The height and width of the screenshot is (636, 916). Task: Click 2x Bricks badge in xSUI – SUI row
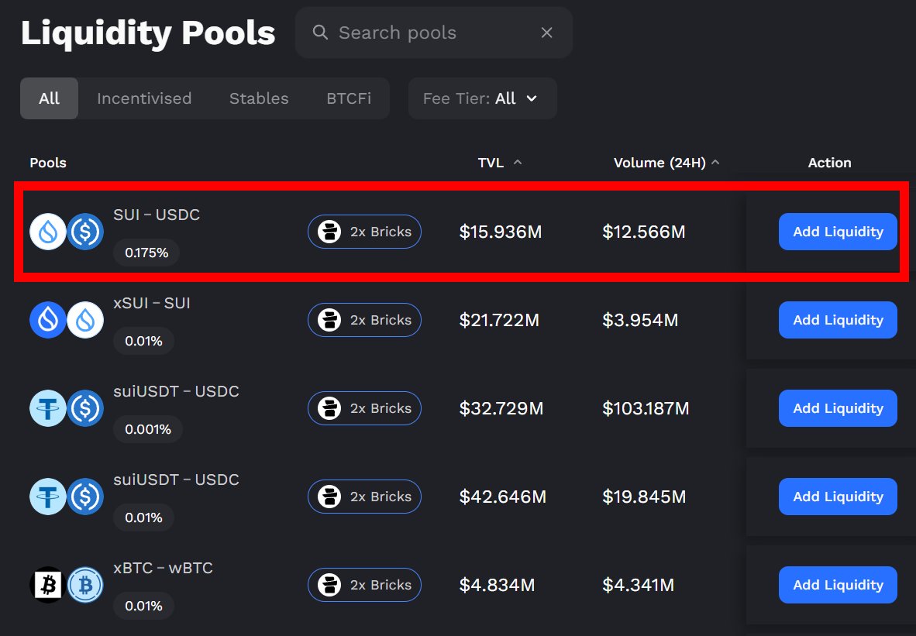[364, 320]
